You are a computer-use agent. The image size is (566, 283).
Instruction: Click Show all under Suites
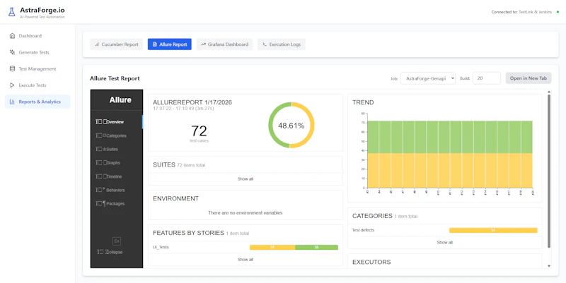point(245,179)
